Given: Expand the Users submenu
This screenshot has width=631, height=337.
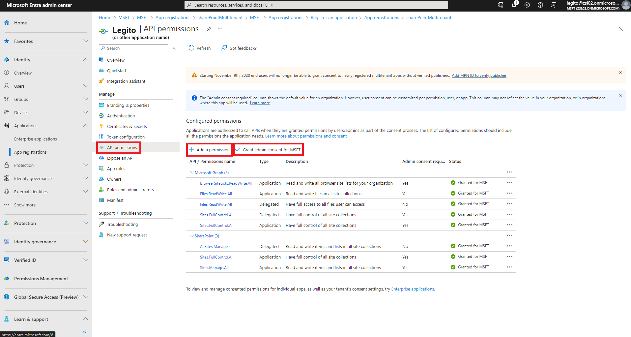Looking at the screenshot, I should (x=86, y=86).
